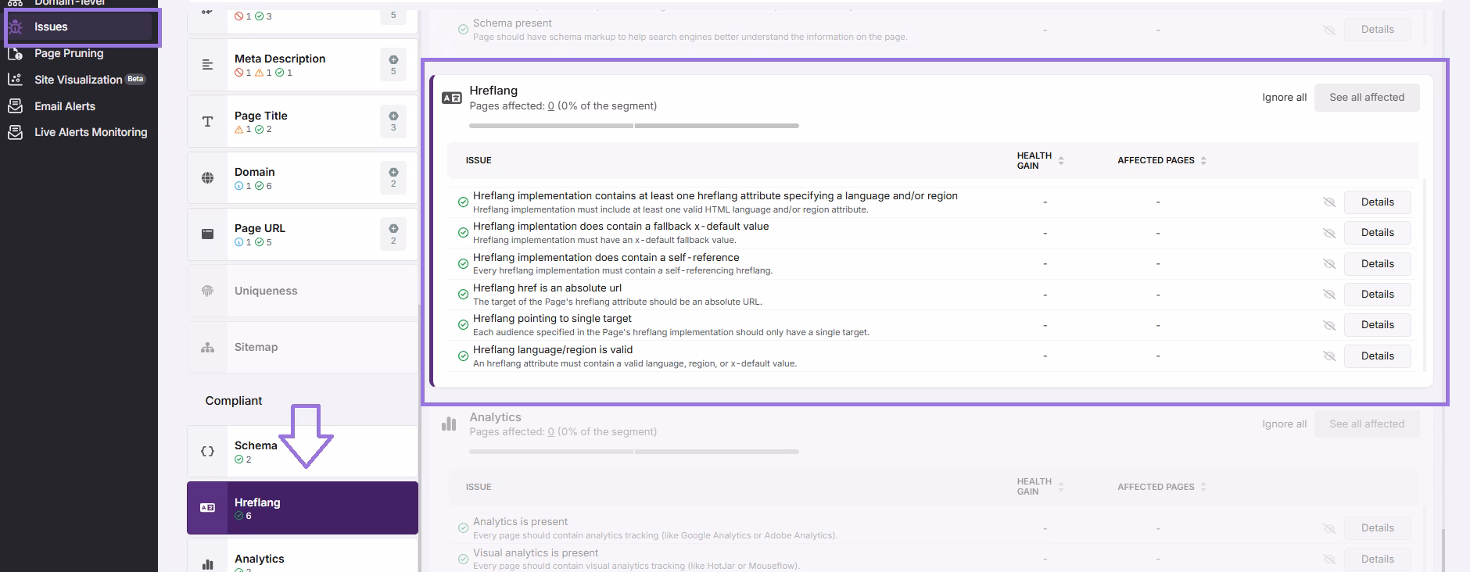Click the Live Alerts Monitoring icon
This screenshot has width=1470, height=572.
(15, 132)
